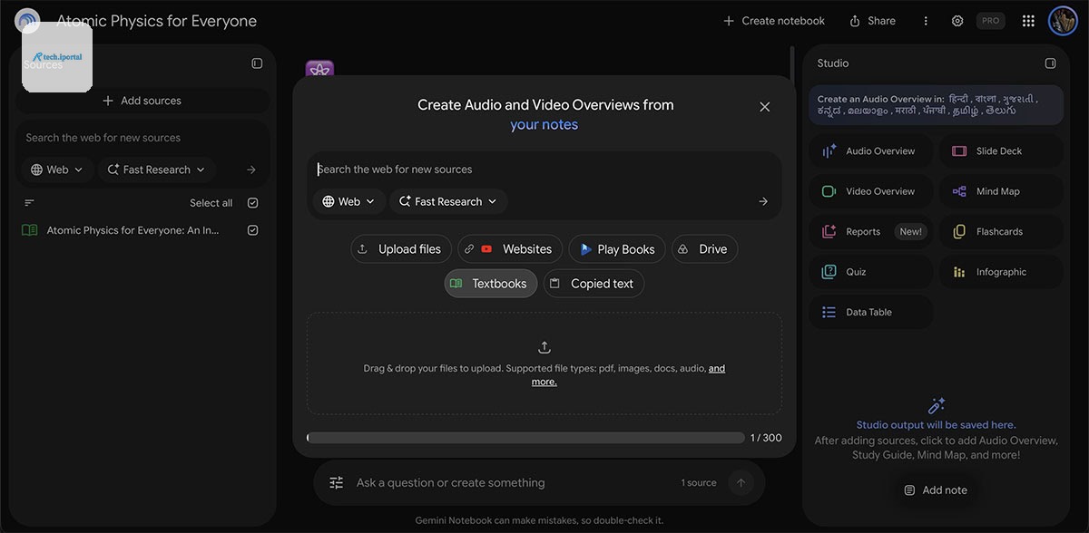Open the three-dot more options menu

click(926, 21)
